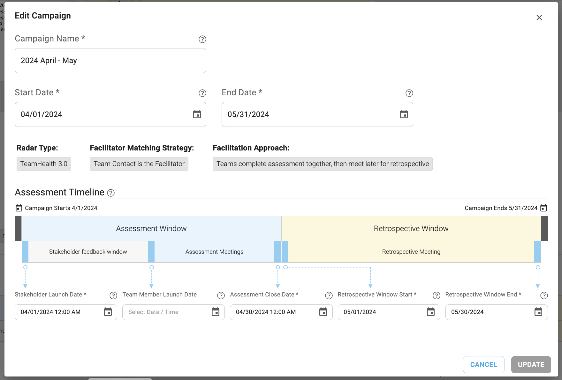Screen dimensions: 562x380
Task: Open Assessment Close Date calendar icon
Action: click(x=323, y=312)
